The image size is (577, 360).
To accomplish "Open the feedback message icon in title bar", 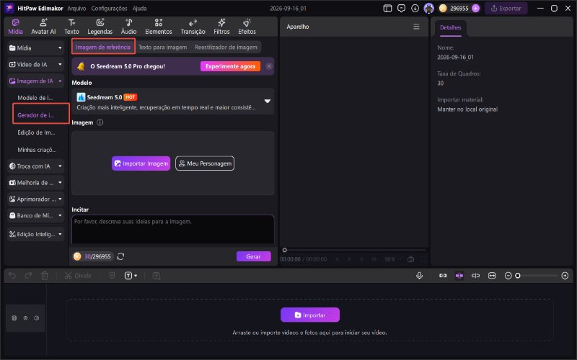I will 401,8.
